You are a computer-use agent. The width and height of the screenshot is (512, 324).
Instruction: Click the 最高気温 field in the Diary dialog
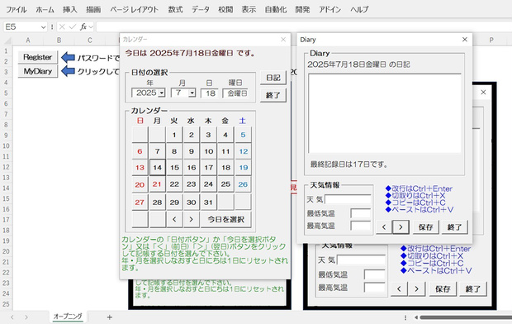click(x=361, y=226)
